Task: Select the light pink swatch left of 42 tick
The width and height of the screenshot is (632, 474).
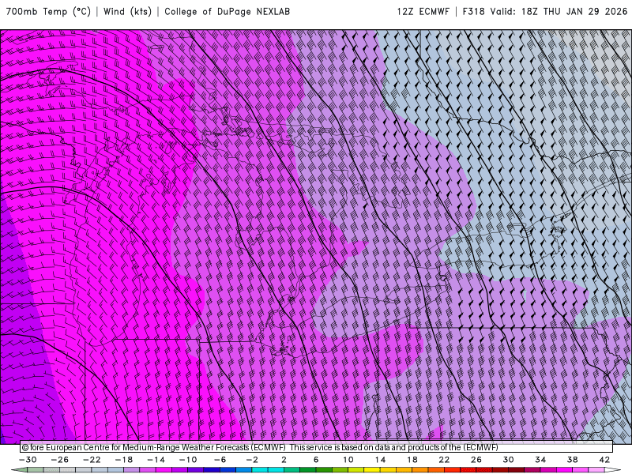Action: 596,470
